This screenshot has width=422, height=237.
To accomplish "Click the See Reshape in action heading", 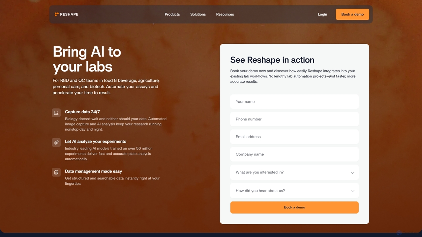I will coord(272,60).
